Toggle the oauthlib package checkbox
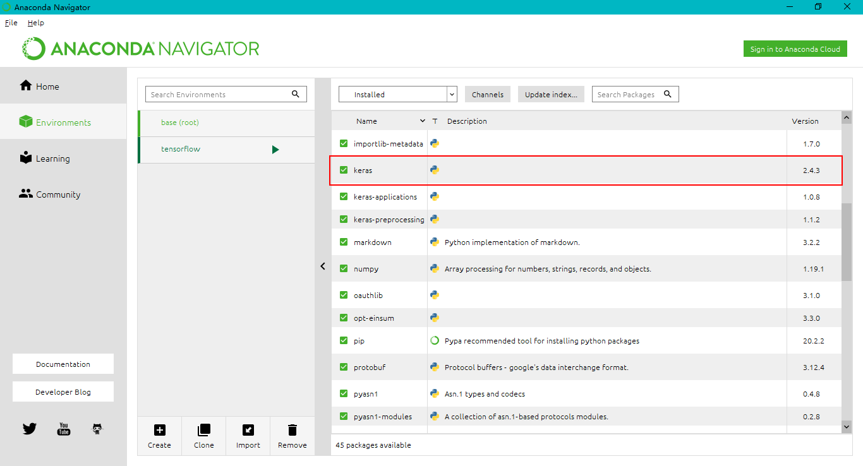 tap(344, 295)
